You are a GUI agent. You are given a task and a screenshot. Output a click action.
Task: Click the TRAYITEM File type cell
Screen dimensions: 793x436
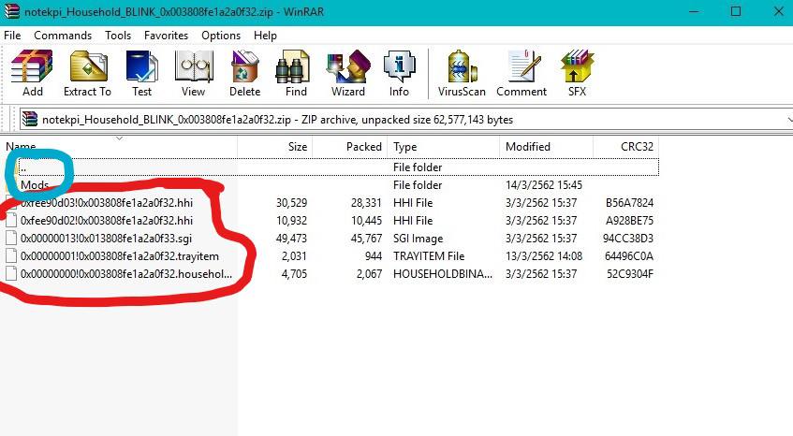(x=429, y=255)
